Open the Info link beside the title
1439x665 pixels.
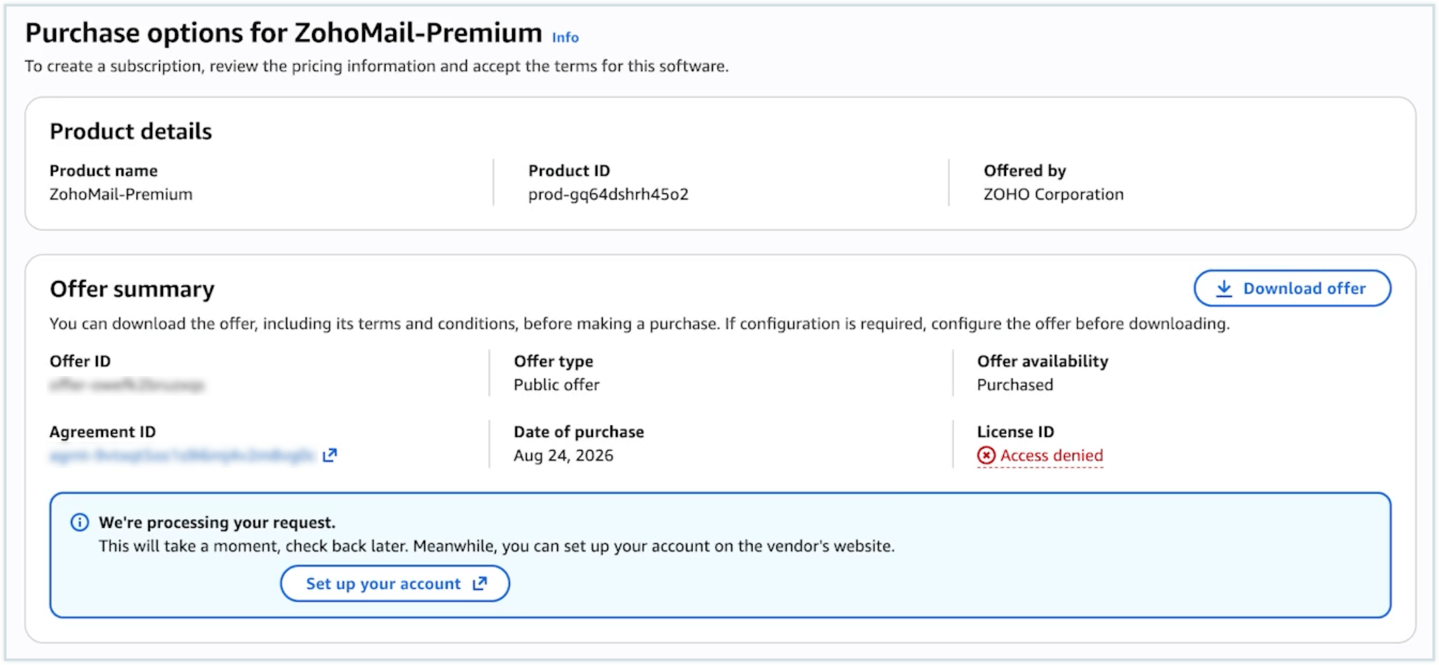[x=565, y=38]
